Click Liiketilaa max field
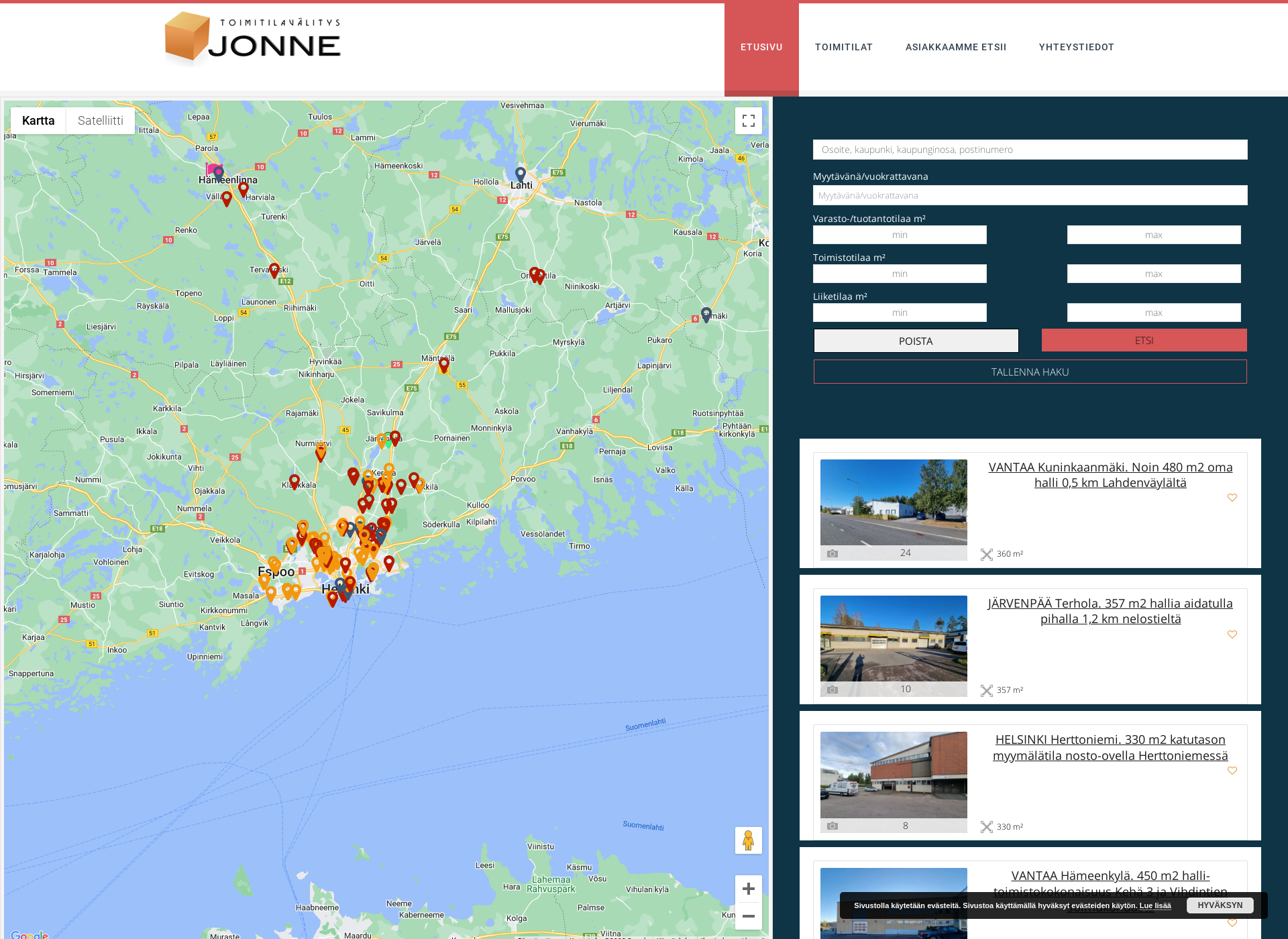The width and height of the screenshot is (1288, 939). tap(1154, 313)
